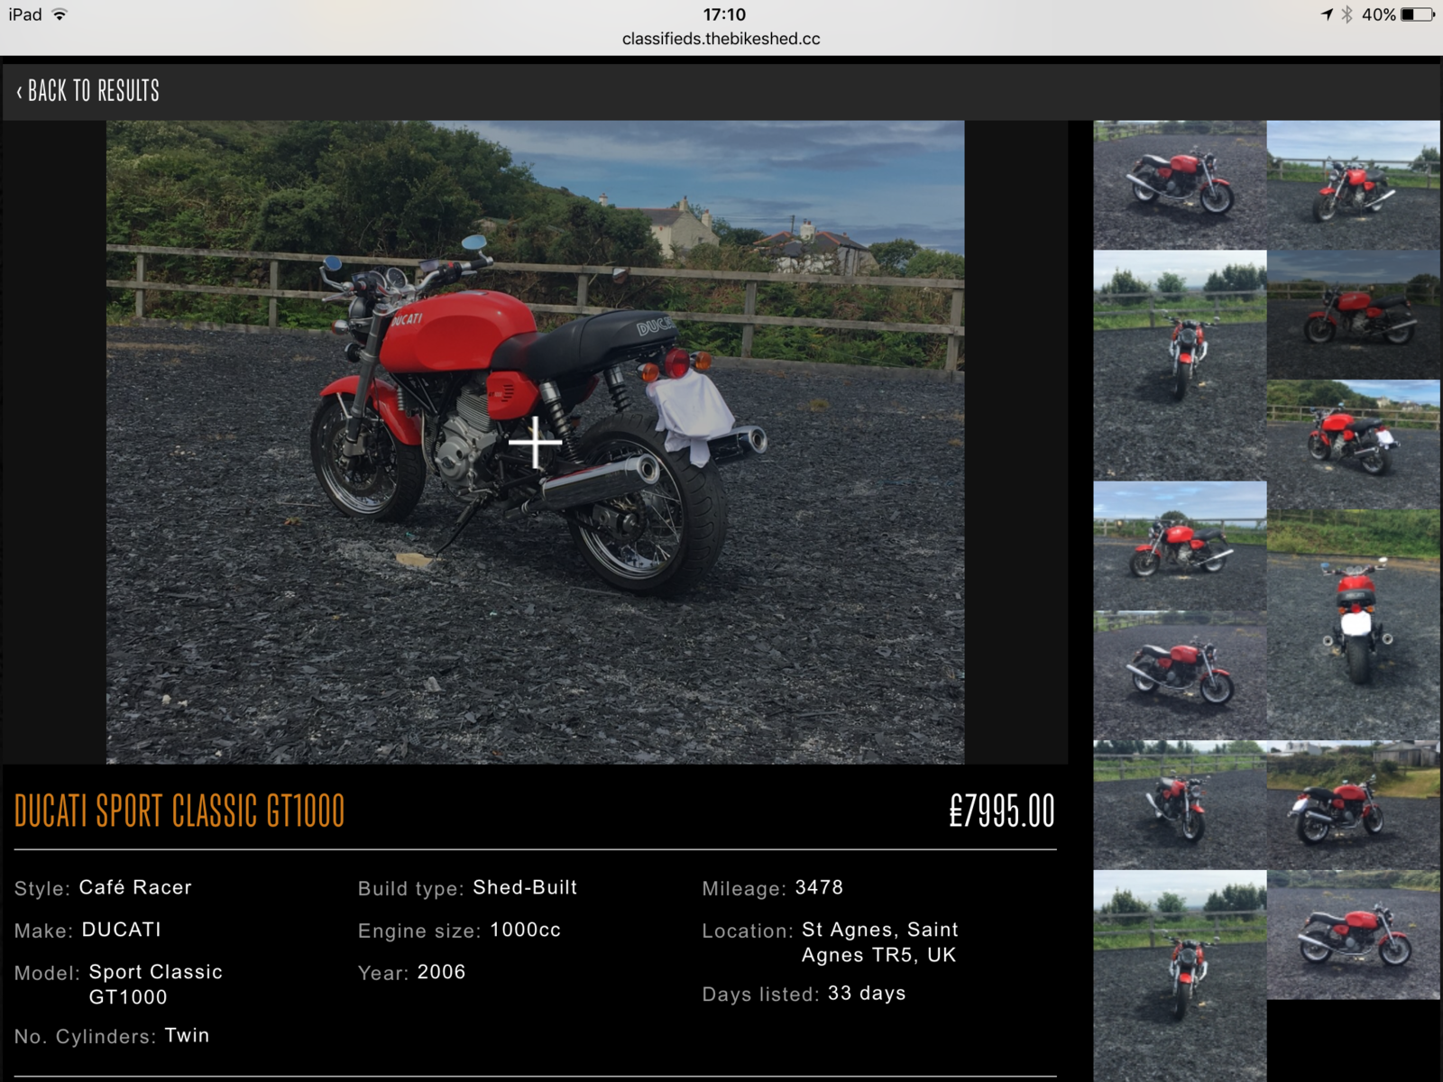Open sixth-row left thumbnail of bike angled front
Image resolution: width=1443 pixels, height=1082 pixels.
1180,805
